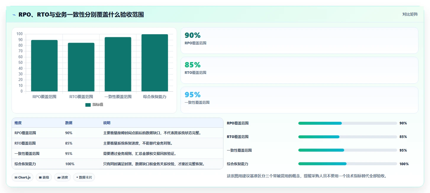Toggle the 指标值 legend color box
430x193 pixels.
[x=88, y=105]
